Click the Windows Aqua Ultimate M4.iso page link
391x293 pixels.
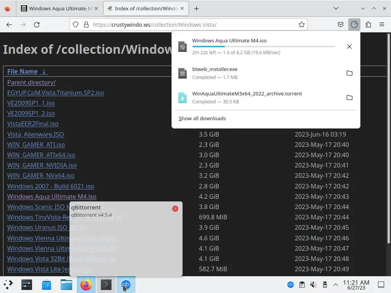[x=52, y=196]
